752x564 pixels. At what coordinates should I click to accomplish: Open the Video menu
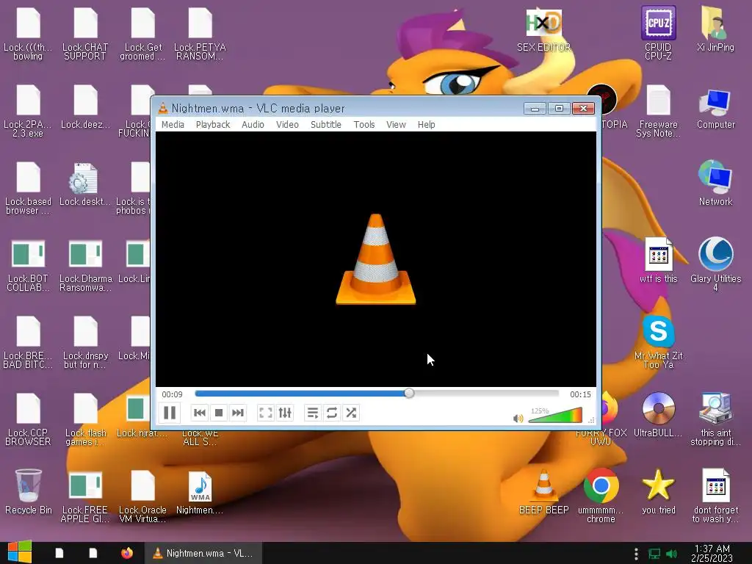(287, 124)
